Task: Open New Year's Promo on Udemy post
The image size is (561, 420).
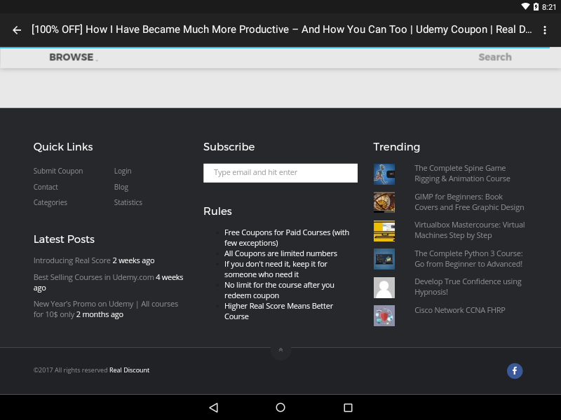Action: [106, 309]
